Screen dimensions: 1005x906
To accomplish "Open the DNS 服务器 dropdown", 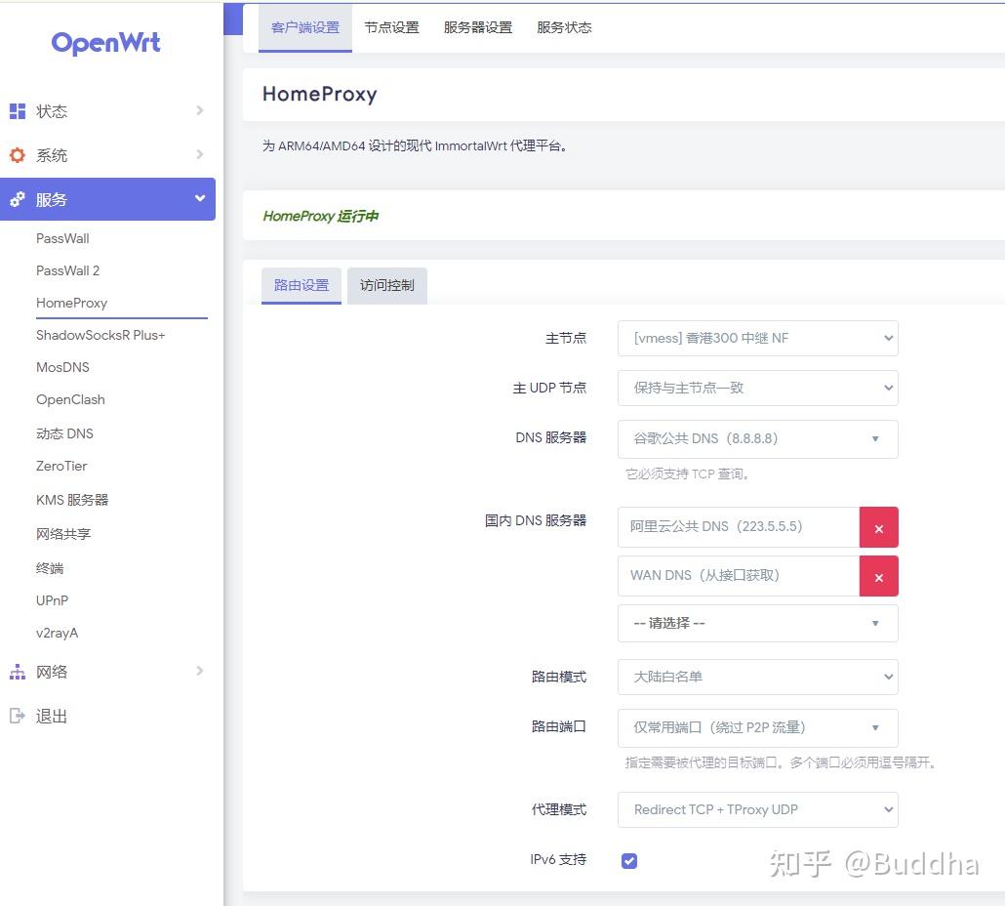I will click(x=757, y=438).
